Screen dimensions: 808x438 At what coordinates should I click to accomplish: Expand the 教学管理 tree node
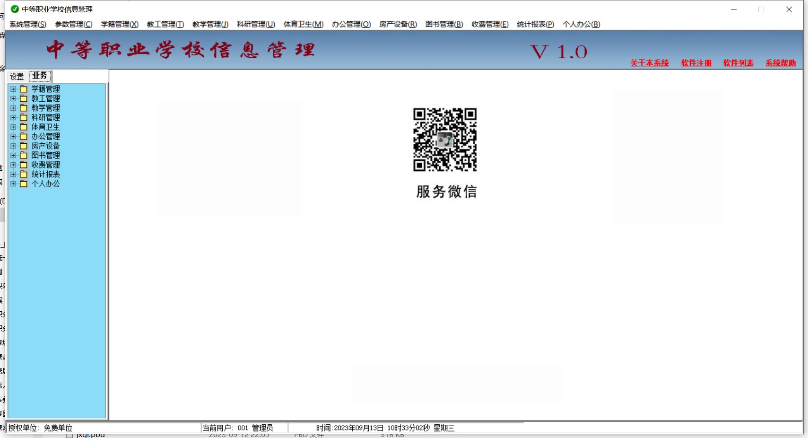click(x=13, y=108)
